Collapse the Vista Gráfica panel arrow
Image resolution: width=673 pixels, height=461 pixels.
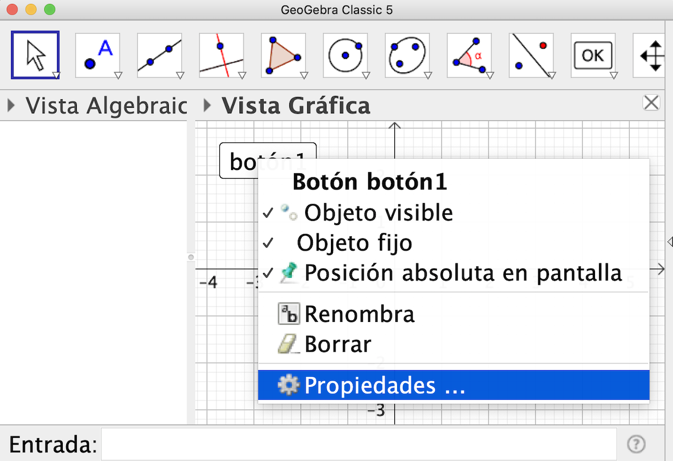click(208, 105)
